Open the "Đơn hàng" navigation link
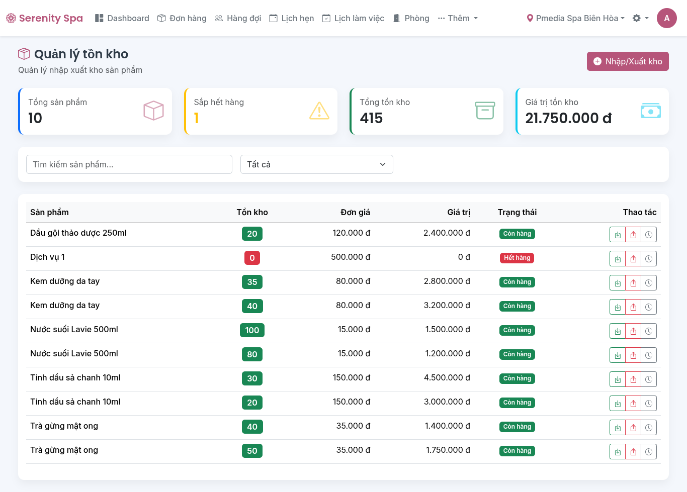This screenshot has height=492, width=687. pos(182,18)
